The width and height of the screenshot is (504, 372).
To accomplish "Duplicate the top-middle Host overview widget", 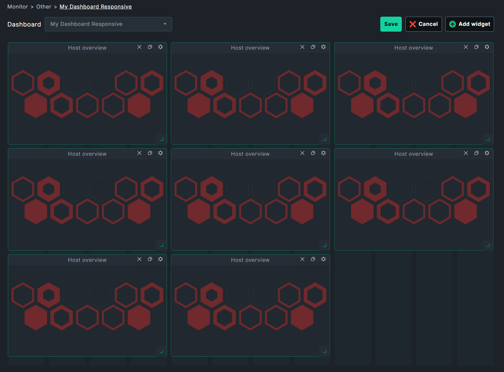I will coord(313,47).
